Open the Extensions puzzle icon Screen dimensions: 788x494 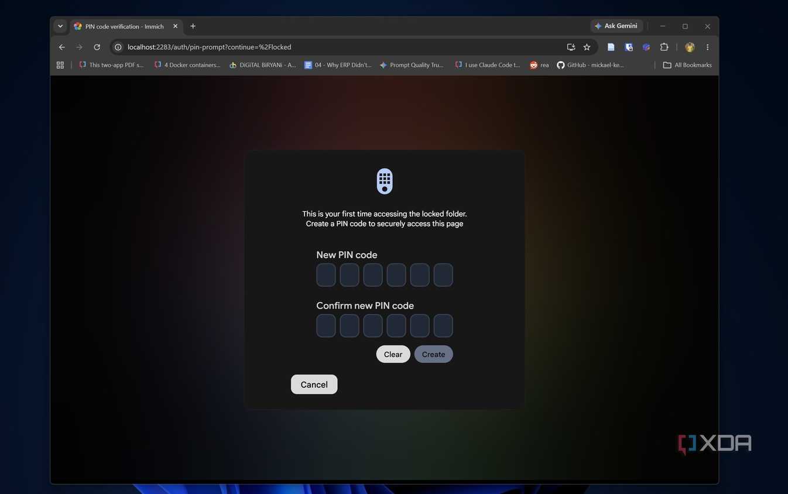[664, 47]
